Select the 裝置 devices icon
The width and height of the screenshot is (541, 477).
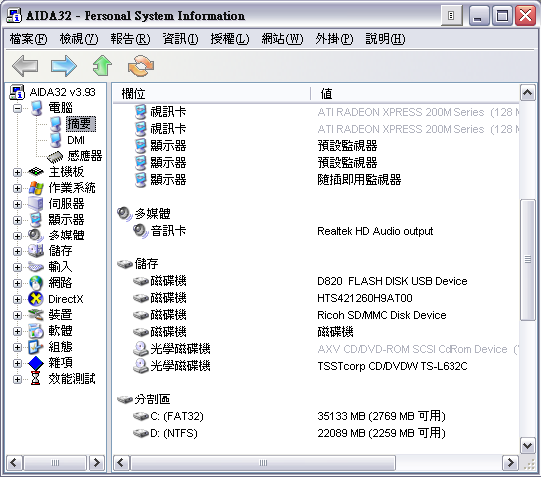click(36, 314)
